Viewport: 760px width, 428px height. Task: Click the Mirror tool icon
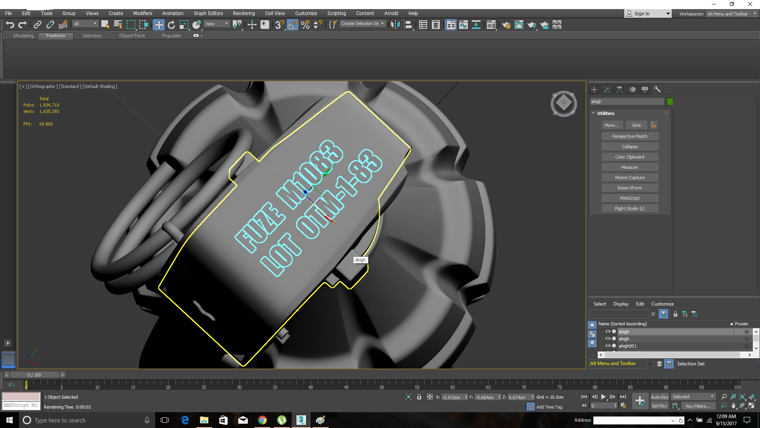point(395,25)
